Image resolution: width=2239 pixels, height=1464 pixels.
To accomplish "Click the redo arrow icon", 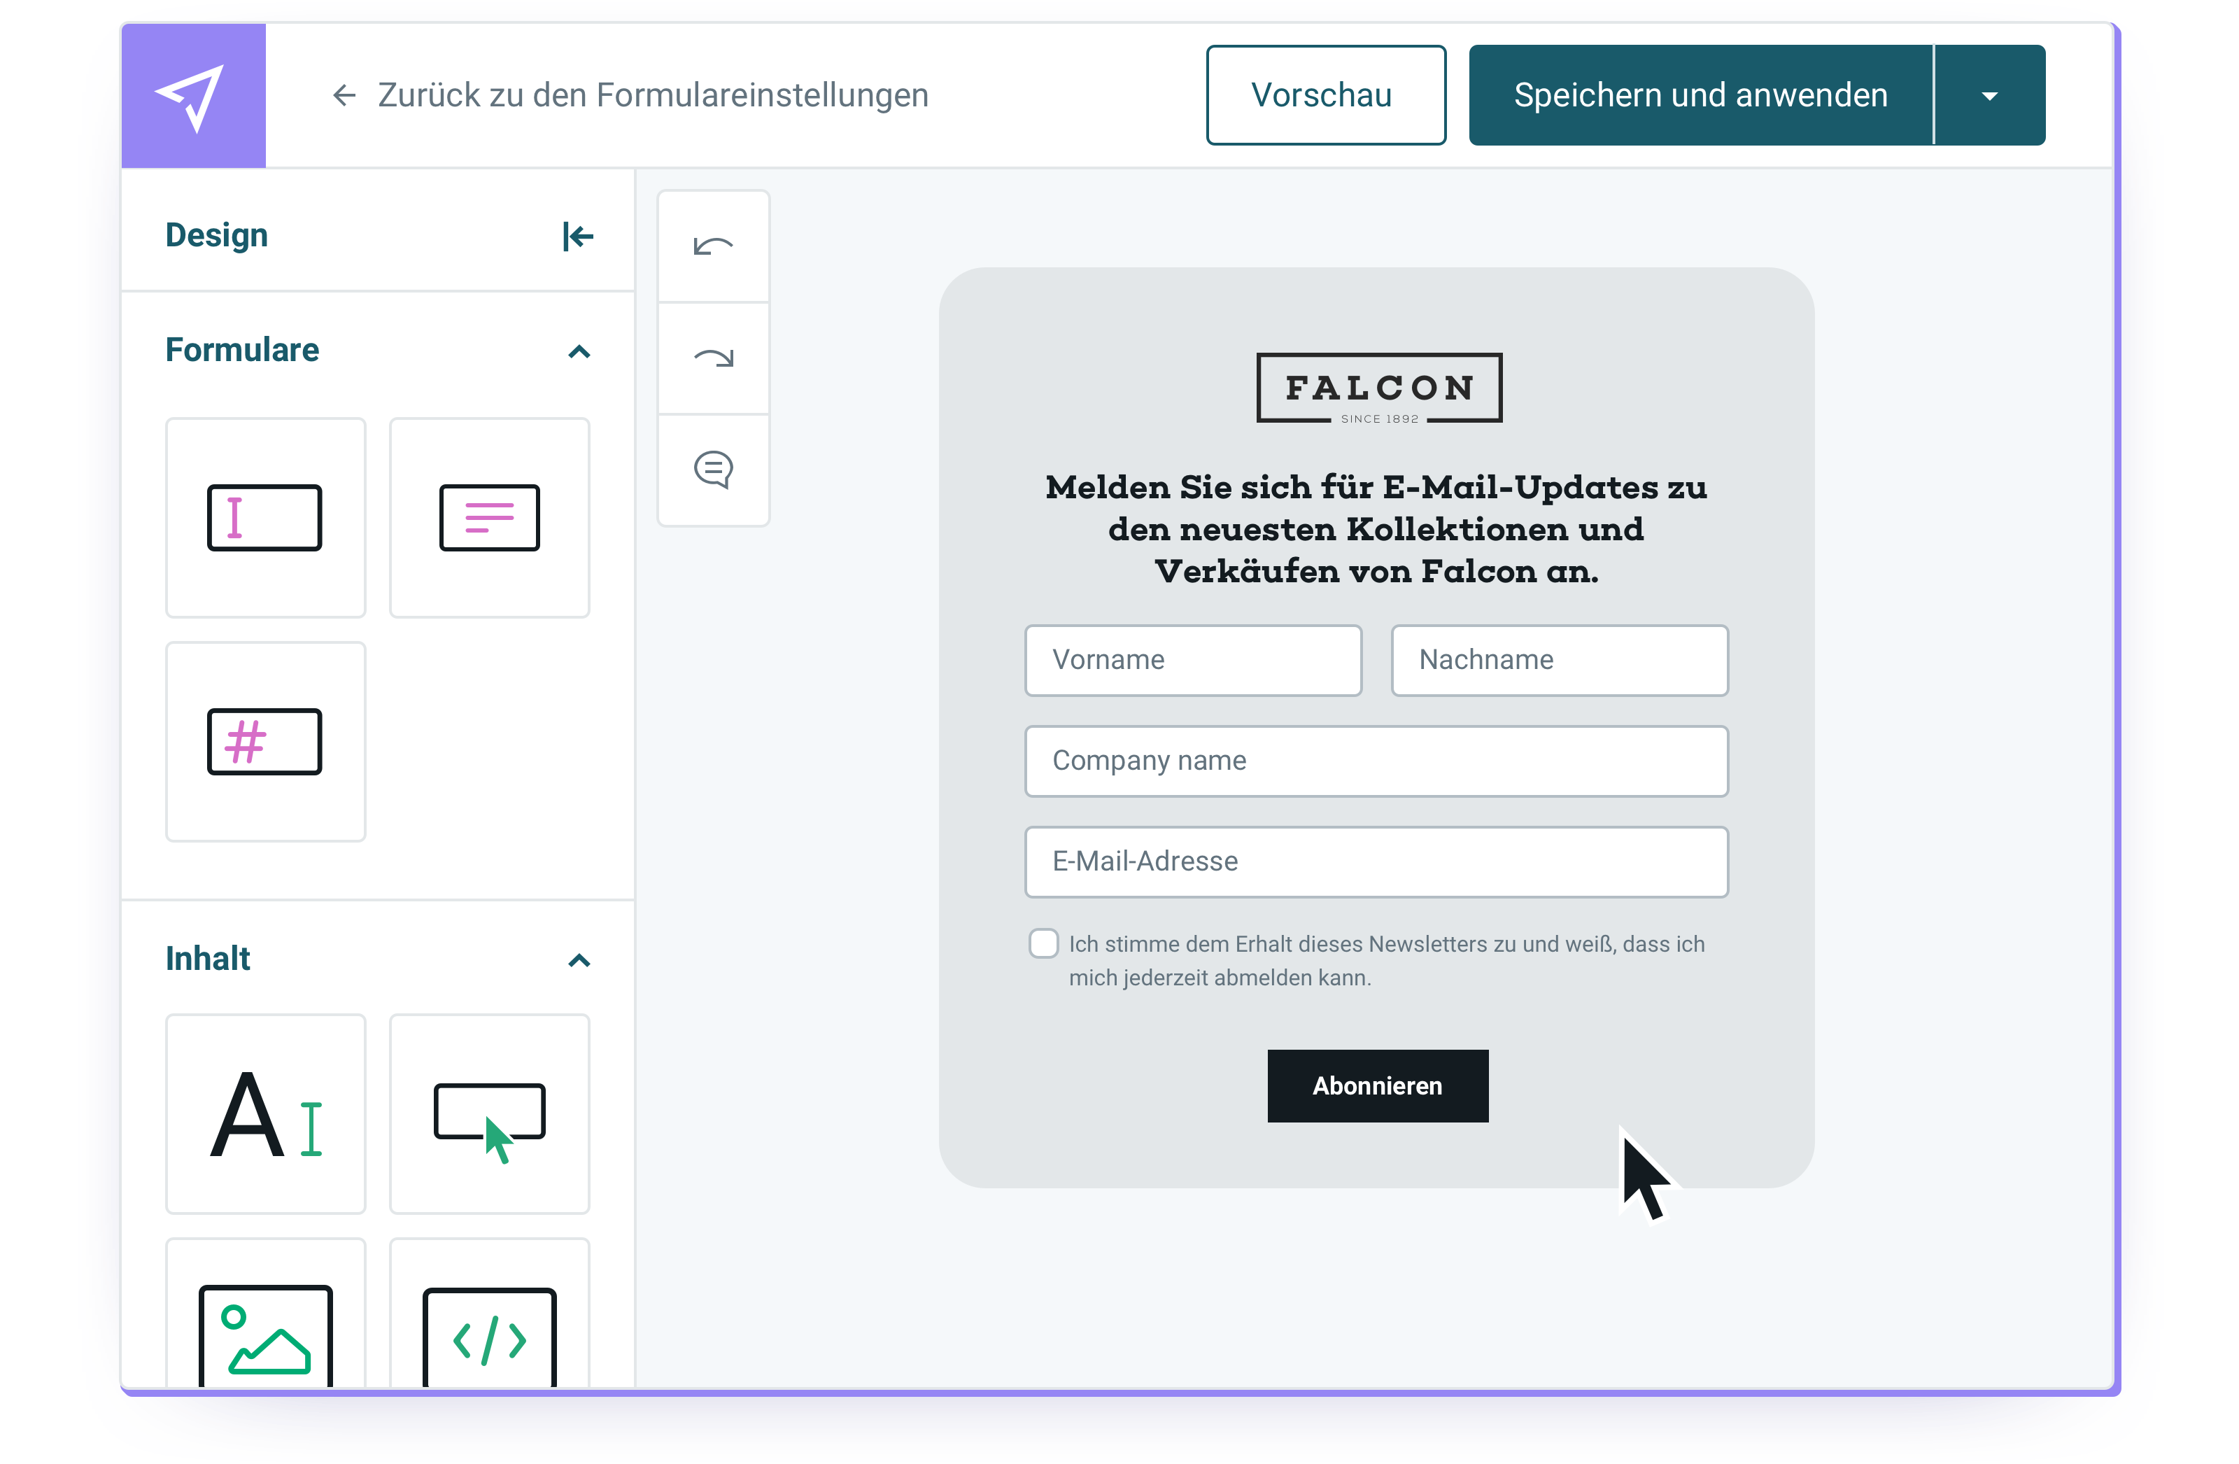I will click(x=712, y=356).
